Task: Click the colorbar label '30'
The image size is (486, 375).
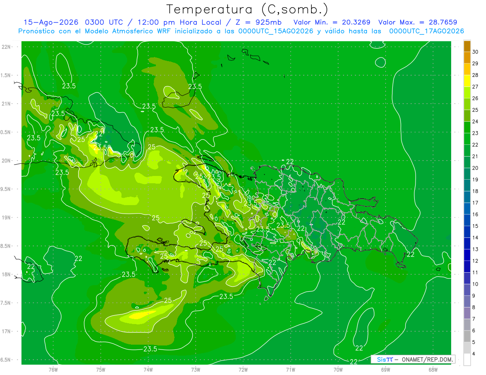Action: tap(475, 52)
